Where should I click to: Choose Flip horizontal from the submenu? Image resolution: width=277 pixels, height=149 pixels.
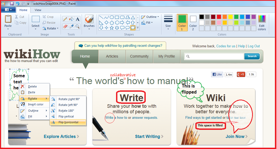(x=68, y=122)
